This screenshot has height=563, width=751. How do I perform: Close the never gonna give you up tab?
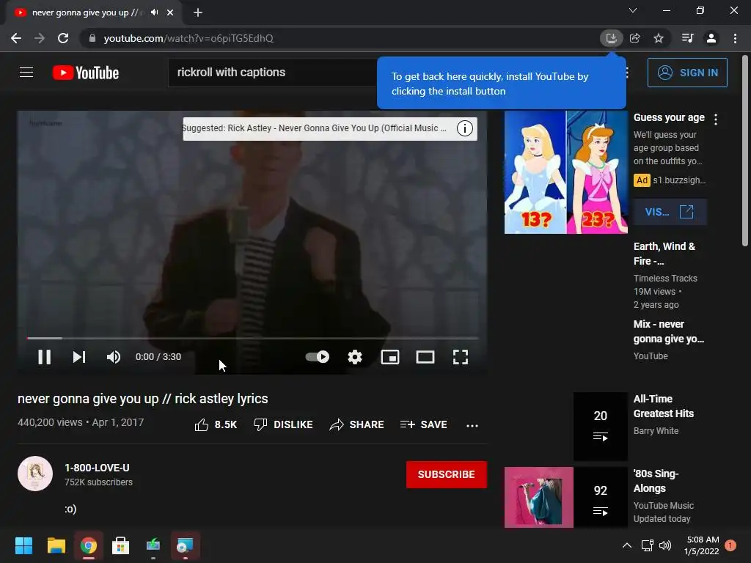pos(170,12)
